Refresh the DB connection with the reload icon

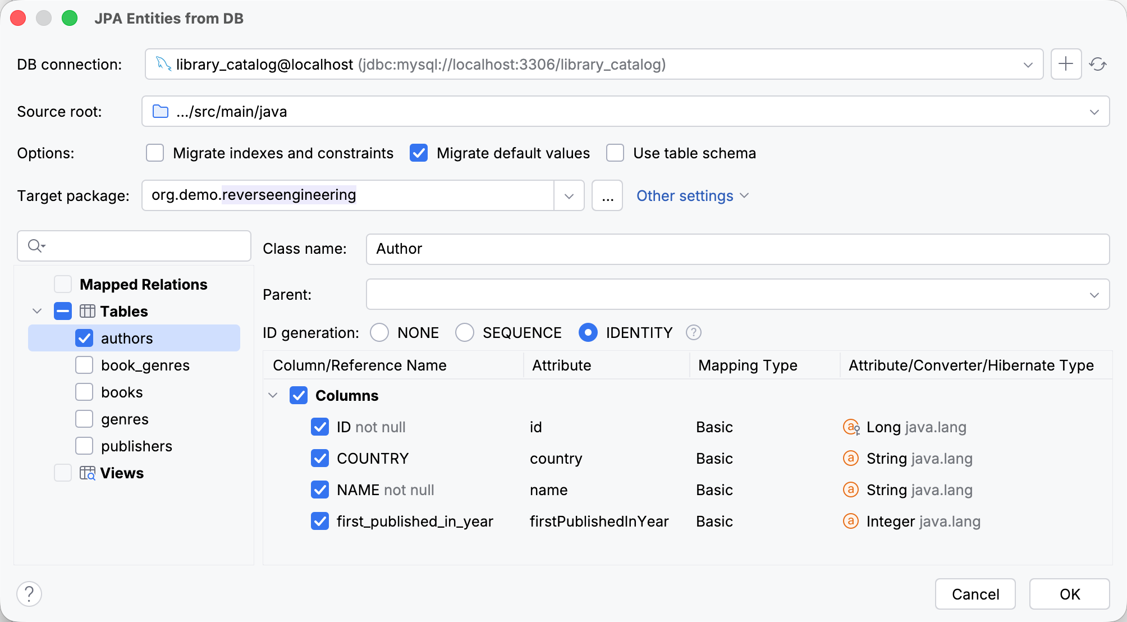tap(1098, 64)
